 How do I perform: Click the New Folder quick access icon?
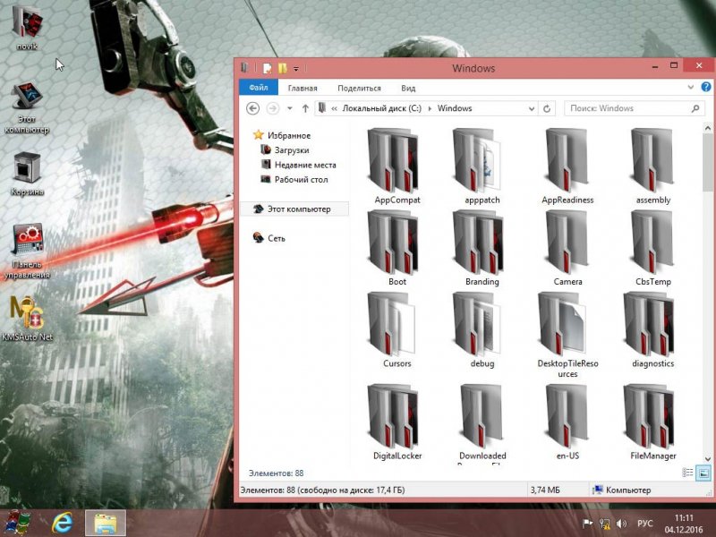point(283,69)
